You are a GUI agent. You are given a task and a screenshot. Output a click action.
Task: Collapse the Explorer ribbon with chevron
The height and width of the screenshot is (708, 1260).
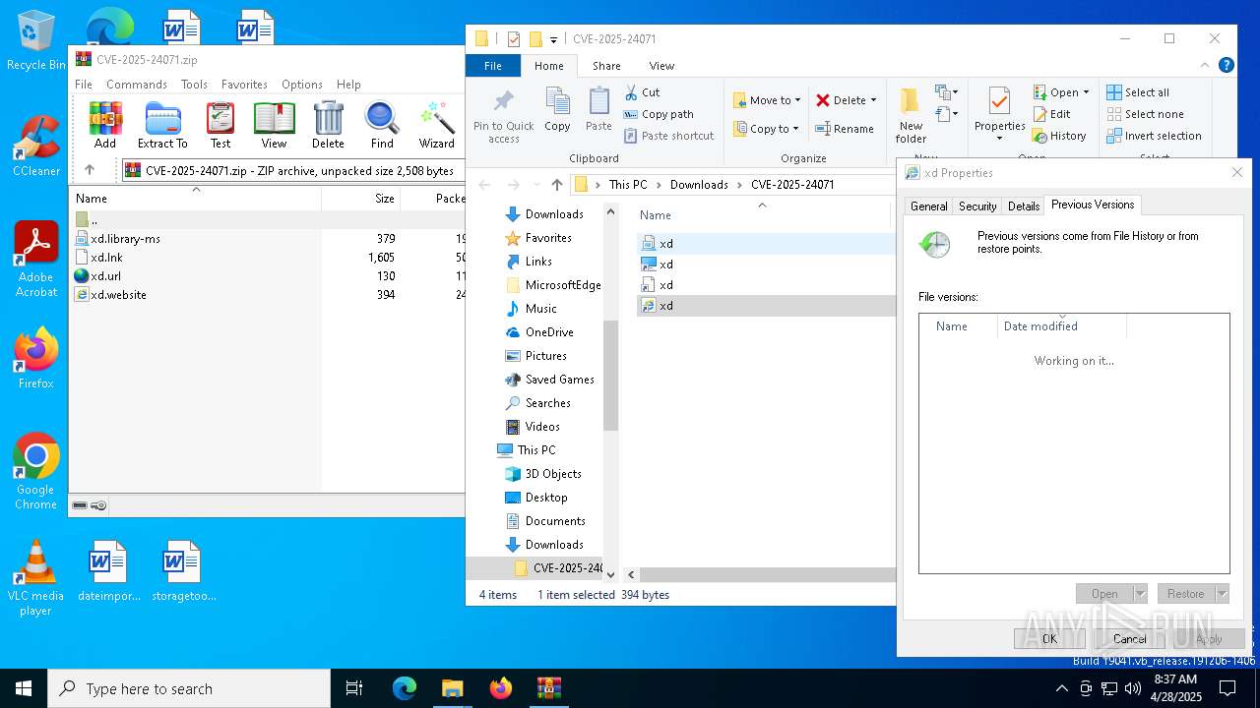pos(1206,66)
